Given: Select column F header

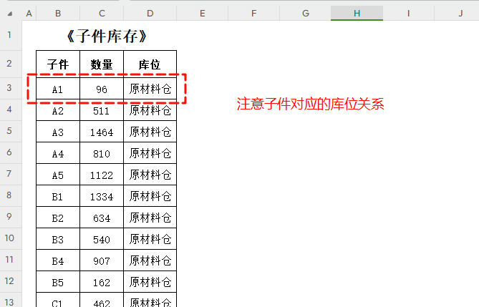Looking at the screenshot, I should [x=254, y=14].
